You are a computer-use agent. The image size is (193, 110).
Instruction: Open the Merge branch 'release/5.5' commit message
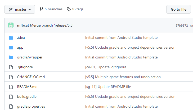(x=52, y=26)
